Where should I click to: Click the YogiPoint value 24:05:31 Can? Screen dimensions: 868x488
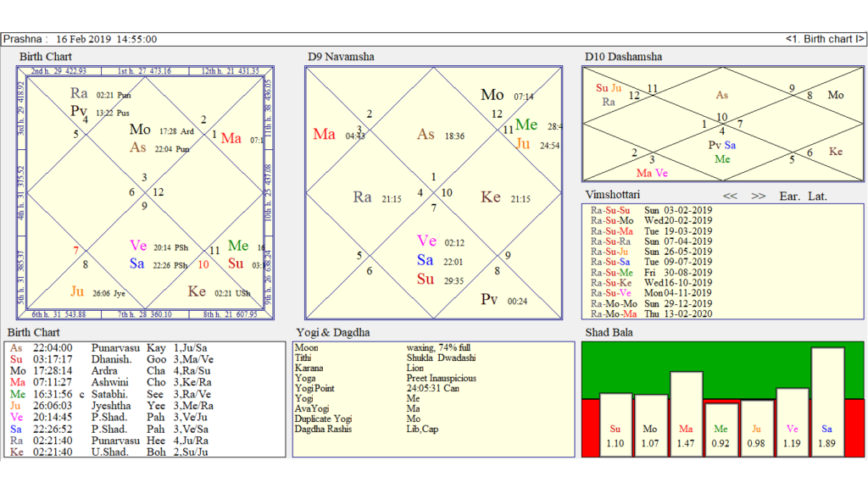(433, 388)
